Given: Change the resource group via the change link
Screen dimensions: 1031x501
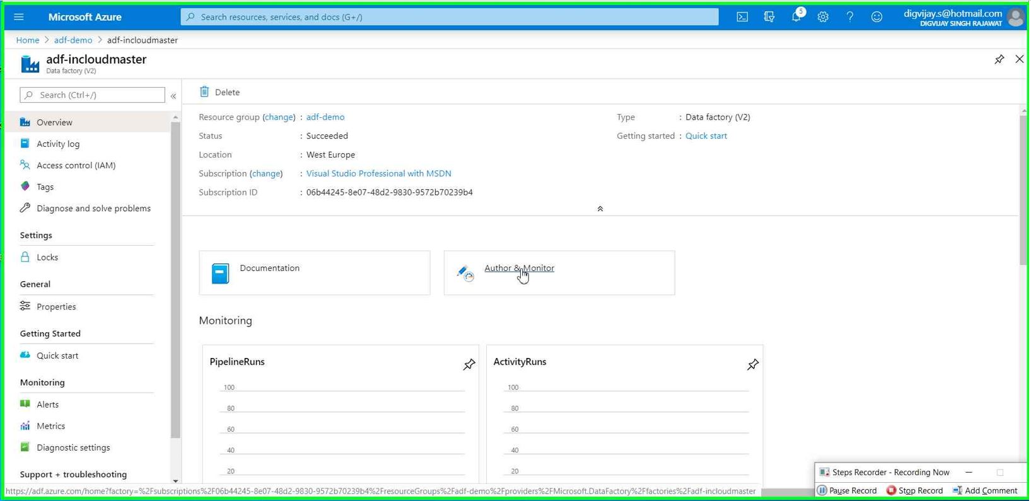Looking at the screenshot, I should [279, 117].
